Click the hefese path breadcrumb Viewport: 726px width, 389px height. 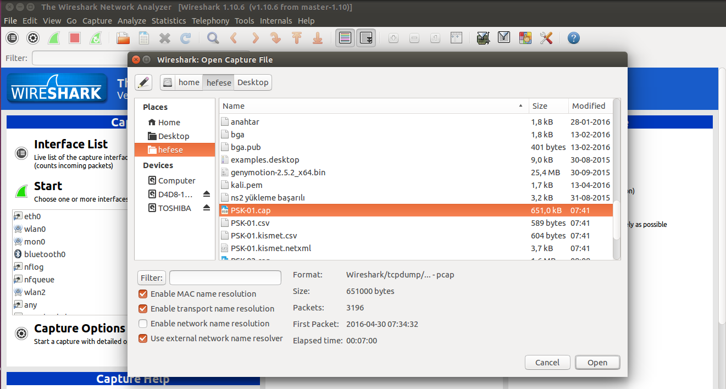pyautogui.click(x=219, y=82)
